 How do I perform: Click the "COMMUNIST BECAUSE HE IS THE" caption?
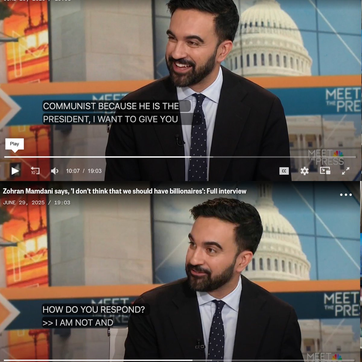pyautogui.click(x=111, y=106)
